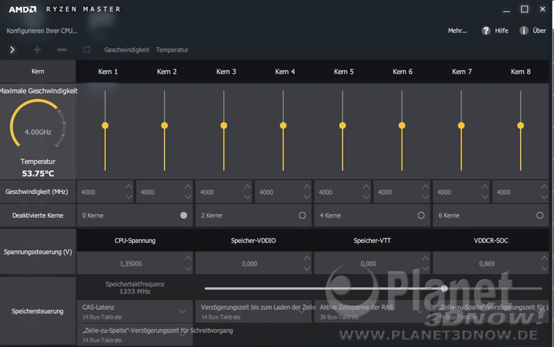Click the Kern 3 column header

(x=226, y=72)
